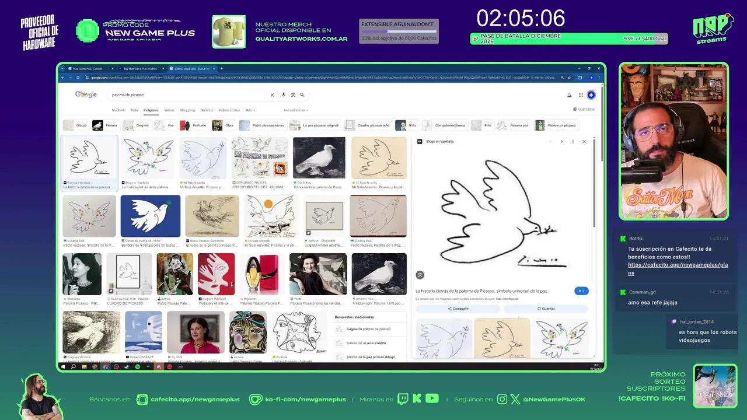This screenshot has height=420, width=747.
Task: Clear the Google search box text
Action: (x=272, y=94)
